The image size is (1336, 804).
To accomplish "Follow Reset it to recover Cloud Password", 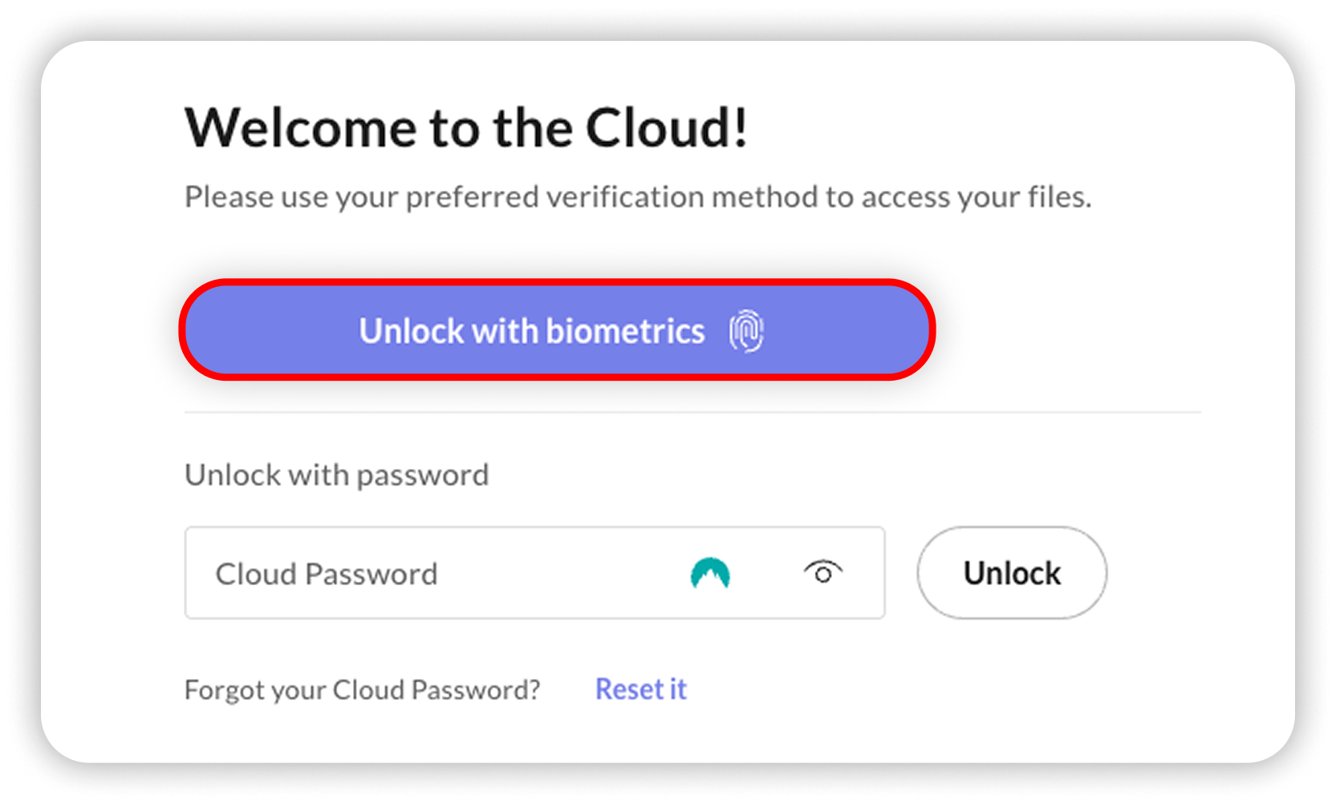I will [x=640, y=689].
